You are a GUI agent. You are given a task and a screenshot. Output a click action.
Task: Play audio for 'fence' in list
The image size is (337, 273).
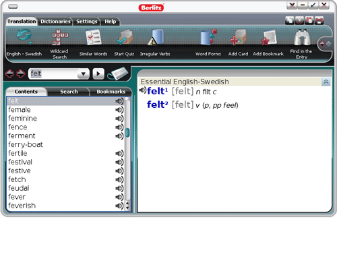coord(119,127)
